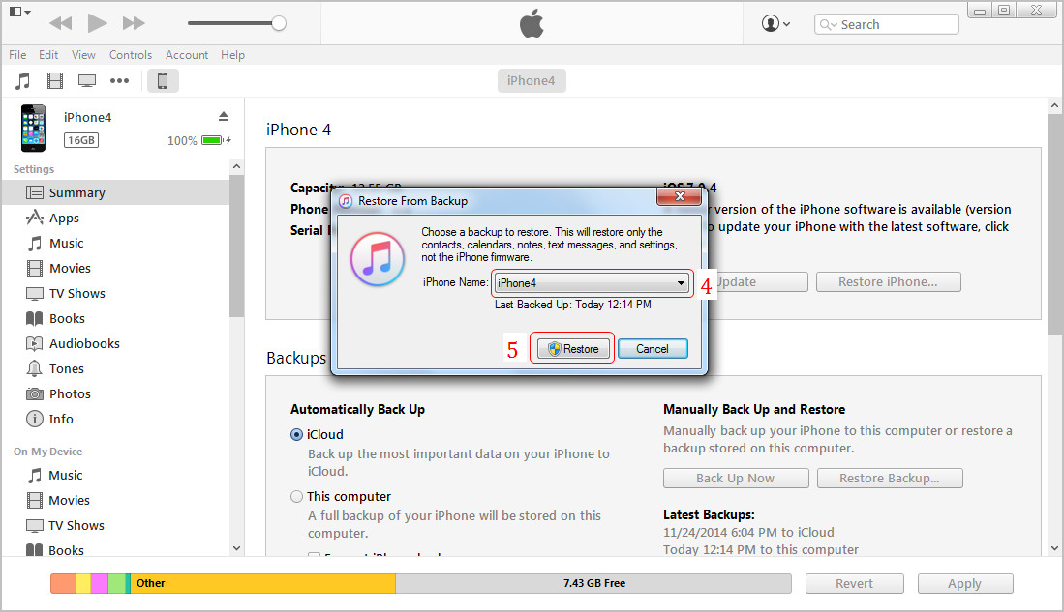Open the iPhone Name dropdown in dialog
This screenshot has width=1064, height=612.
click(591, 283)
